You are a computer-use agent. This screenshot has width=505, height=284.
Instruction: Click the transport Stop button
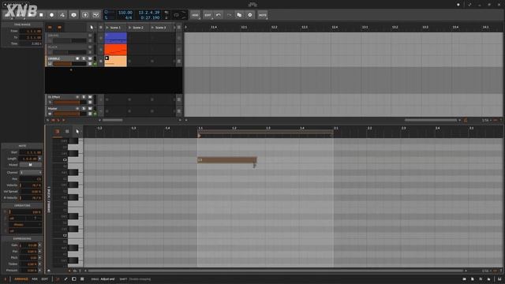pyautogui.click(x=41, y=15)
